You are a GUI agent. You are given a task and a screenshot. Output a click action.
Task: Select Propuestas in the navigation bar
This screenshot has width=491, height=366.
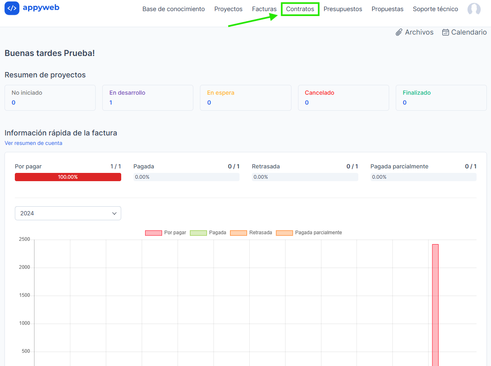[x=388, y=9]
